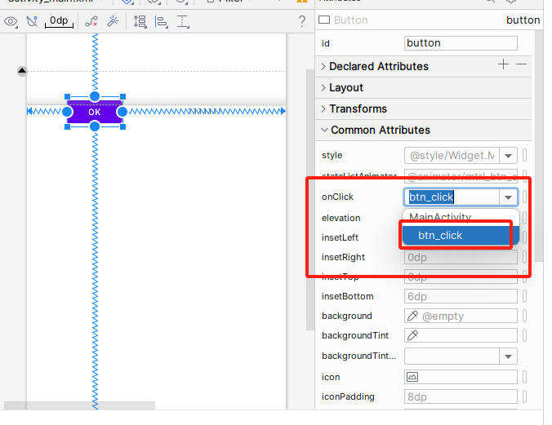
Task: Click the View Options eye icon
Action: 11,21
